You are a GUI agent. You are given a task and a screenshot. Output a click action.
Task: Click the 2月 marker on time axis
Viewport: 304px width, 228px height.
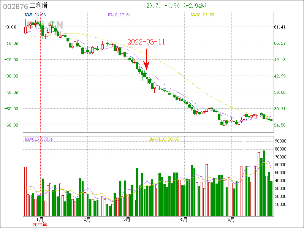pyautogui.click(x=87, y=219)
